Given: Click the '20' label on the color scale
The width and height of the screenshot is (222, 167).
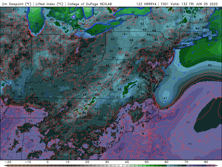Looking at the screenshot, I should [x=87, y=162].
